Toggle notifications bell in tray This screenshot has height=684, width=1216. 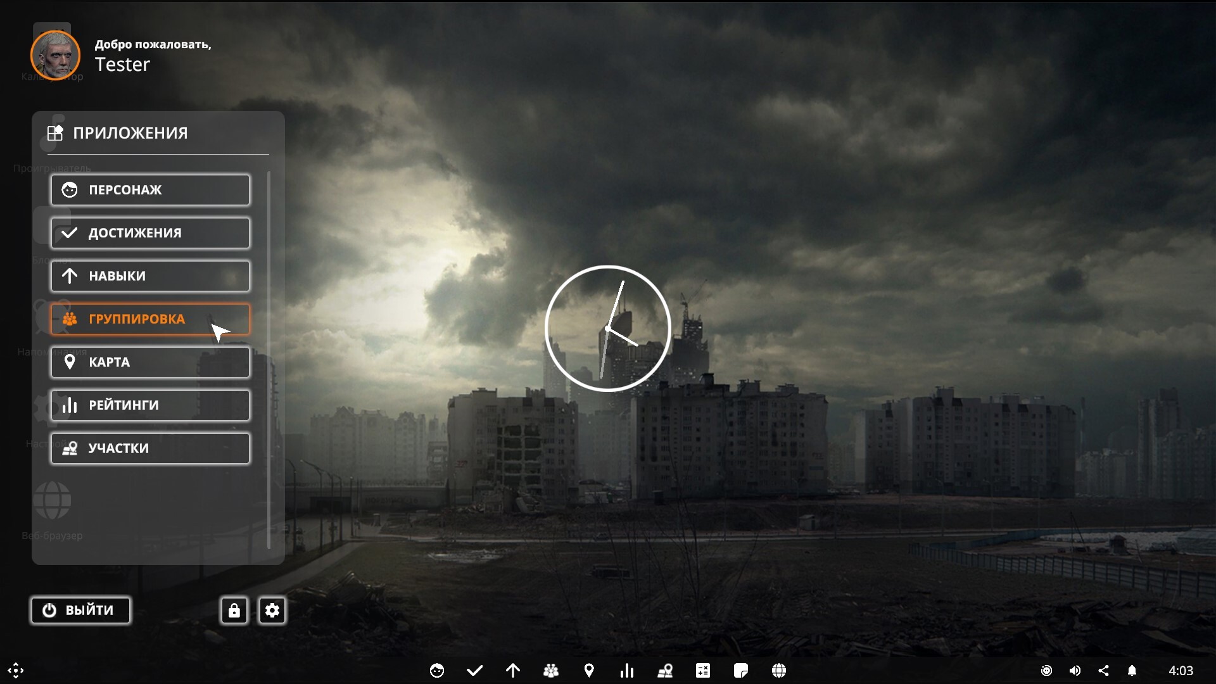pos(1132,671)
